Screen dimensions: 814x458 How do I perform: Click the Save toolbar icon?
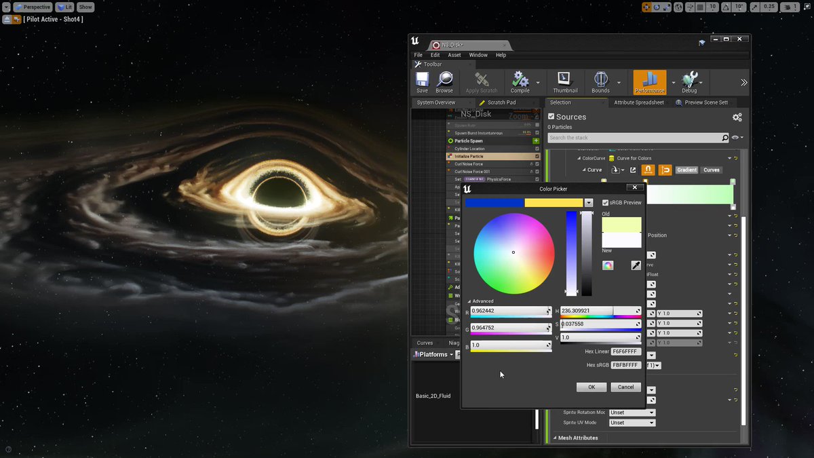[x=422, y=82]
